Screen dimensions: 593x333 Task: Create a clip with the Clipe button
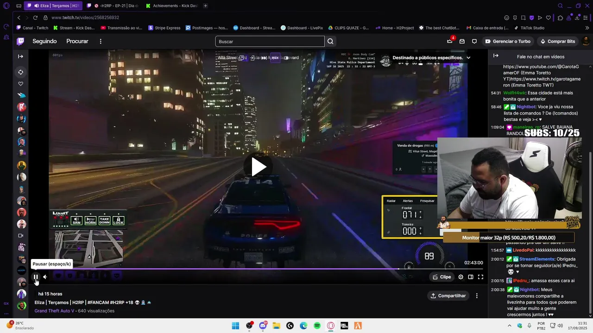(x=442, y=277)
